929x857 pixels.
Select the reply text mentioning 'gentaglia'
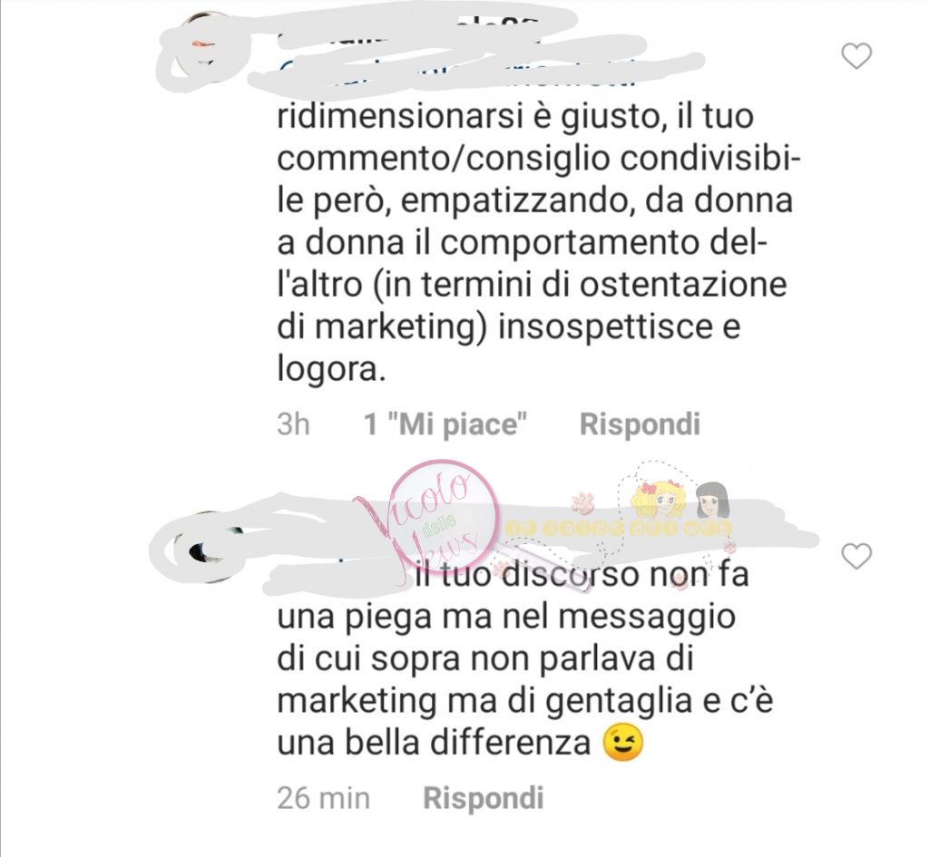(x=525, y=659)
